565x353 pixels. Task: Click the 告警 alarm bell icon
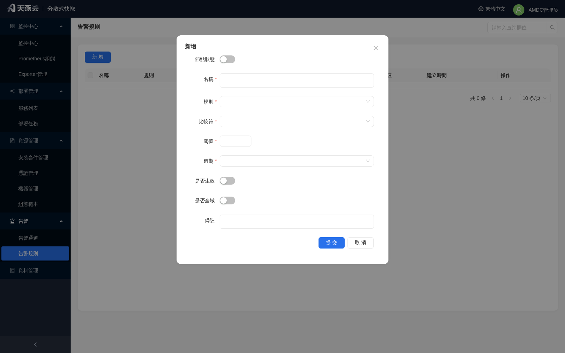click(12, 221)
